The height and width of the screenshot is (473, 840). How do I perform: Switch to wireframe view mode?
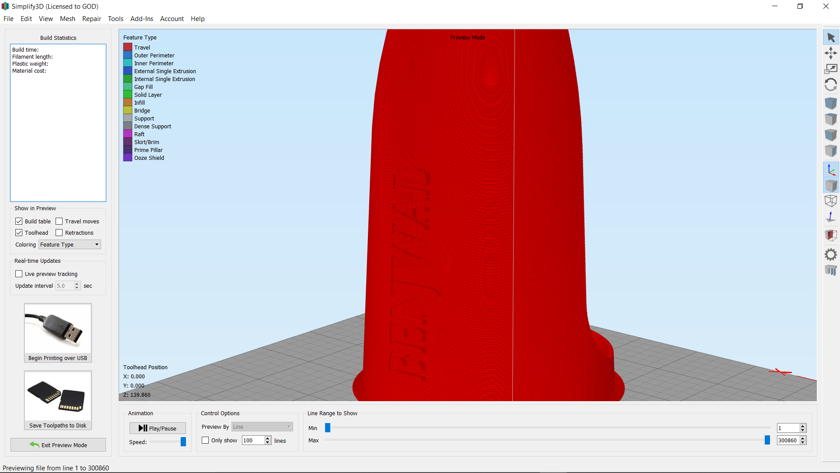pos(831,201)
